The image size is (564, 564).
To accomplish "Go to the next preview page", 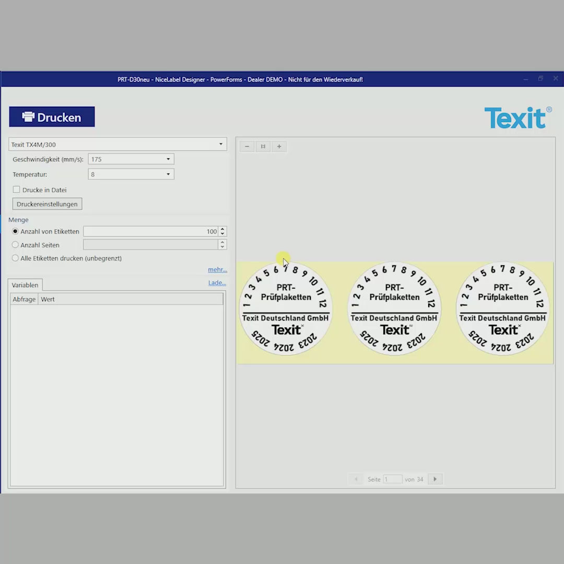I will pyautogui.click(x=435, y=479).
